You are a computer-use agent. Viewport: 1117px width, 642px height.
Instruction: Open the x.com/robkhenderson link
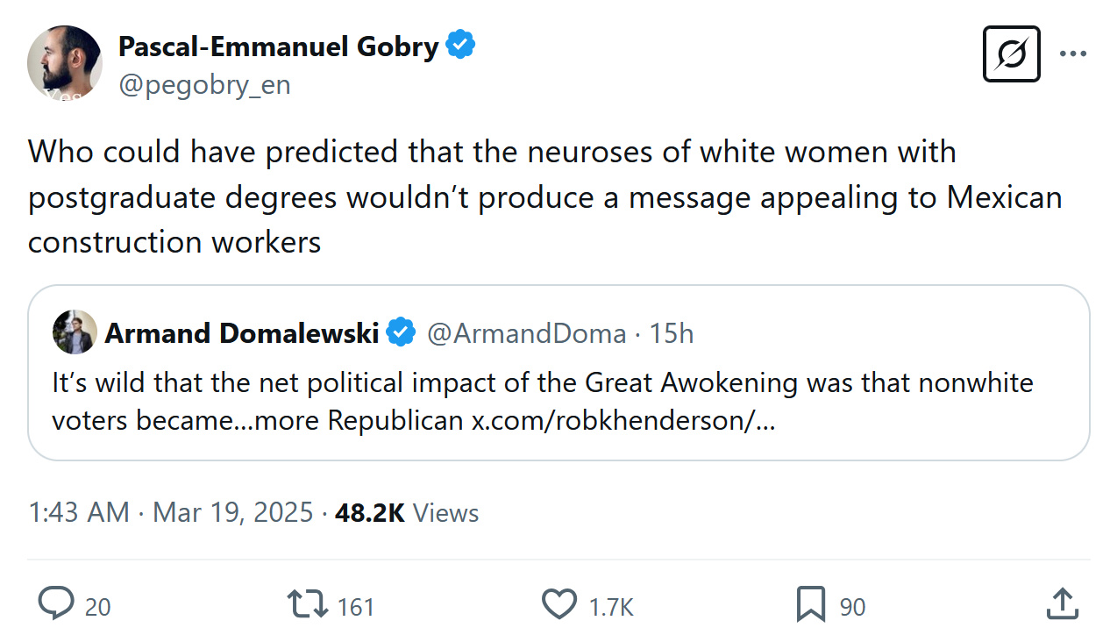pos(623,421)
